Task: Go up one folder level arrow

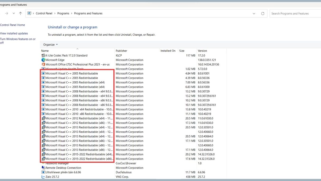Action: click(21, 13)
